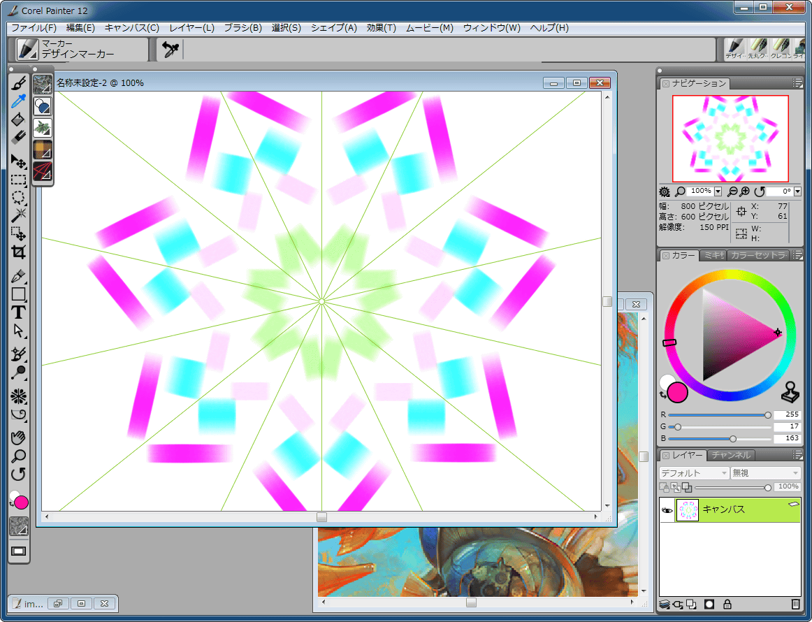Select the Lasso tool
This screenshot has height=622, width=812.
[x=18, y=197]
